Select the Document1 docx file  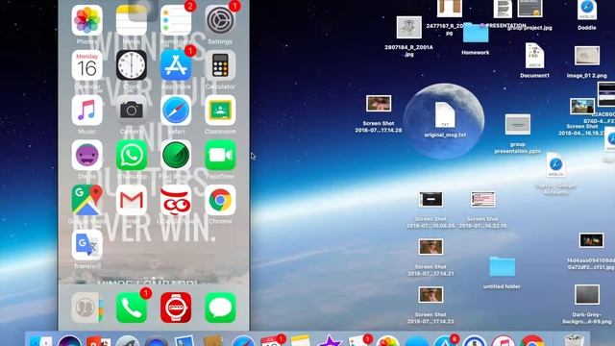tap(534, 56)
